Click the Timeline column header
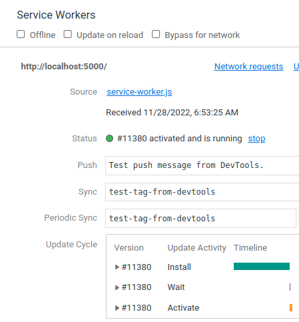This screenshot has width=299, height=322. pos(250,248)
